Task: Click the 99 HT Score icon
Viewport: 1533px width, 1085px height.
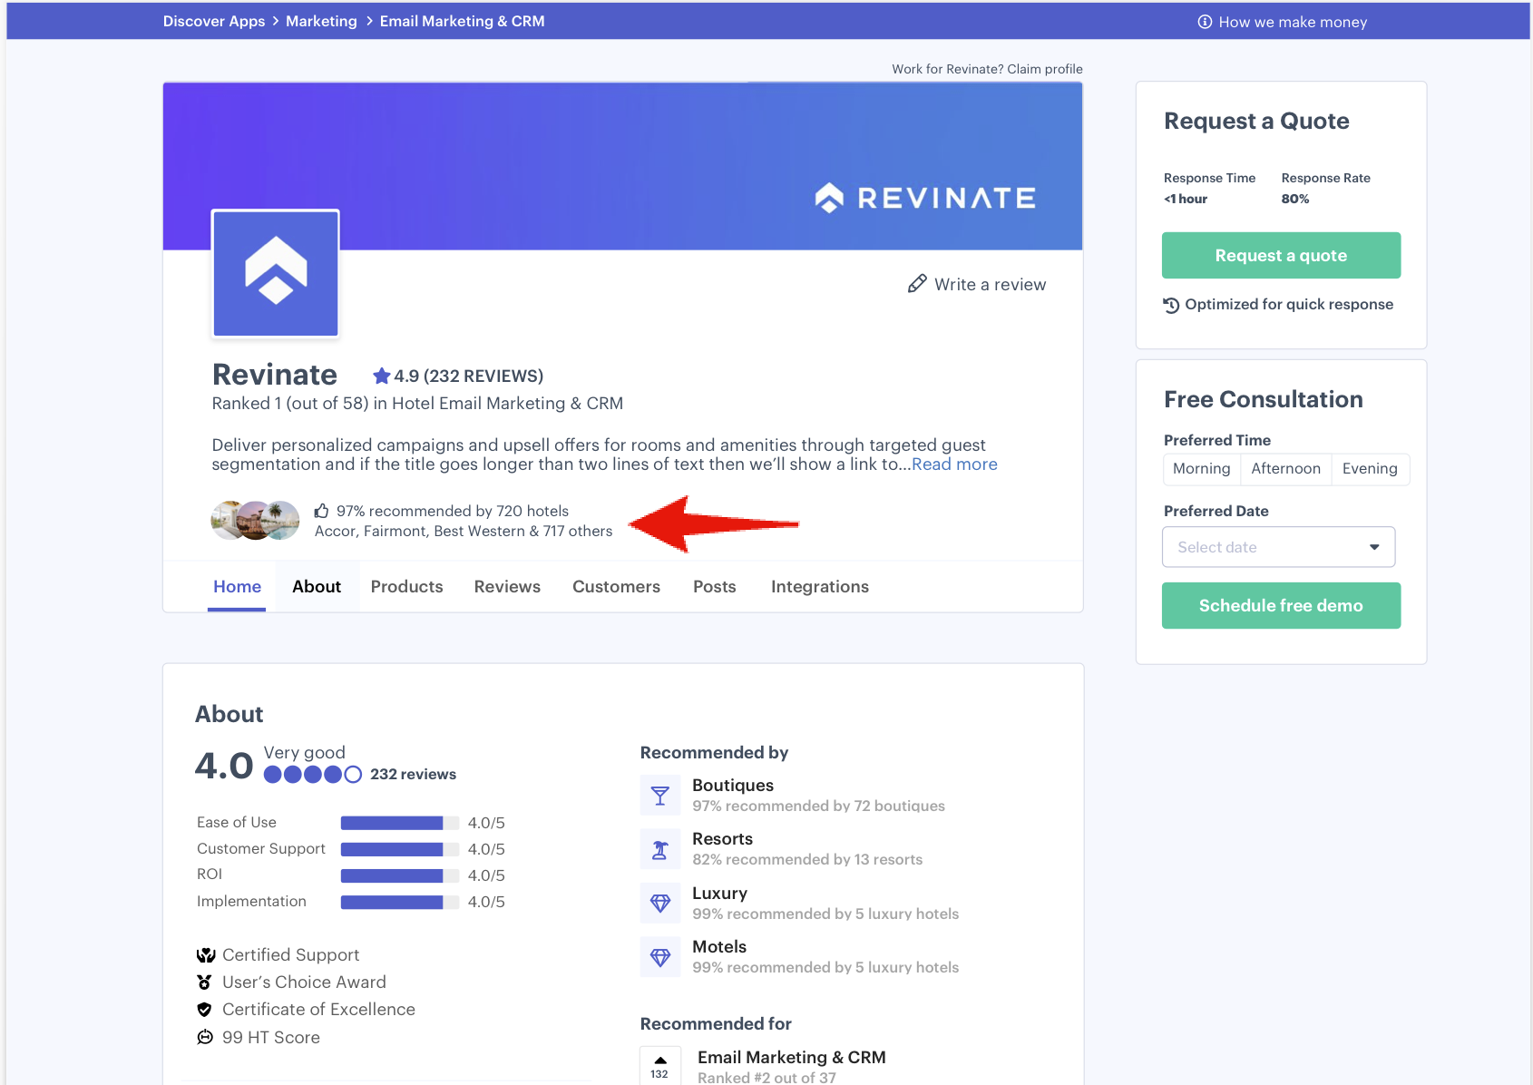Action: 205,1037
